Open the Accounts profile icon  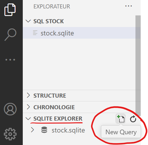coord(10,109)
